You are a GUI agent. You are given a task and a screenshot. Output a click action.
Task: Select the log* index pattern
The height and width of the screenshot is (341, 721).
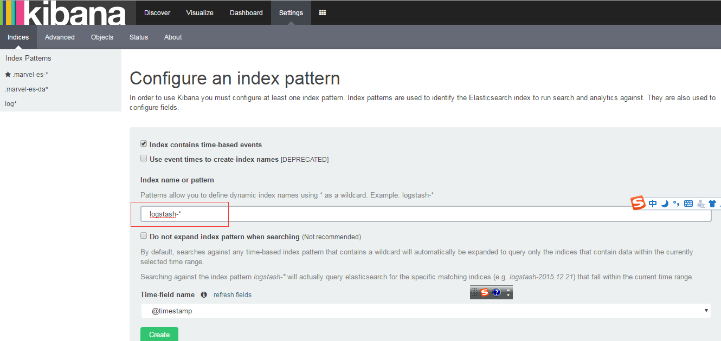11,104
